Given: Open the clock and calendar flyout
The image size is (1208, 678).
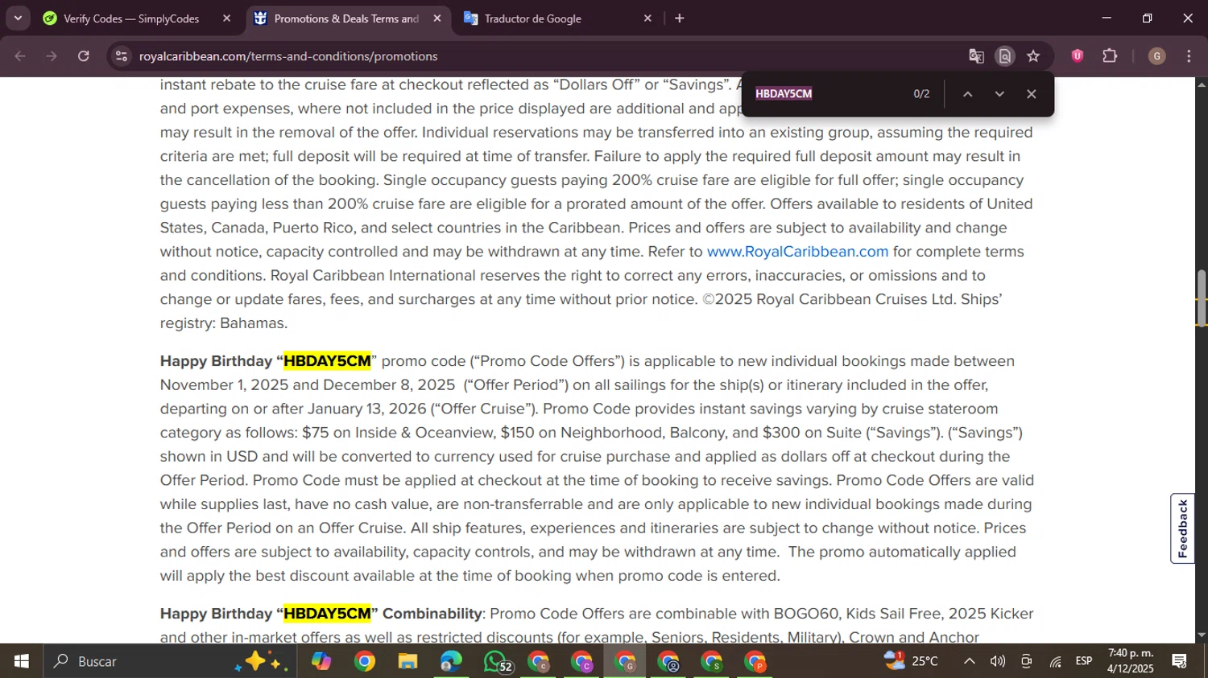Looking at the screenshot, I should 1131,661.
